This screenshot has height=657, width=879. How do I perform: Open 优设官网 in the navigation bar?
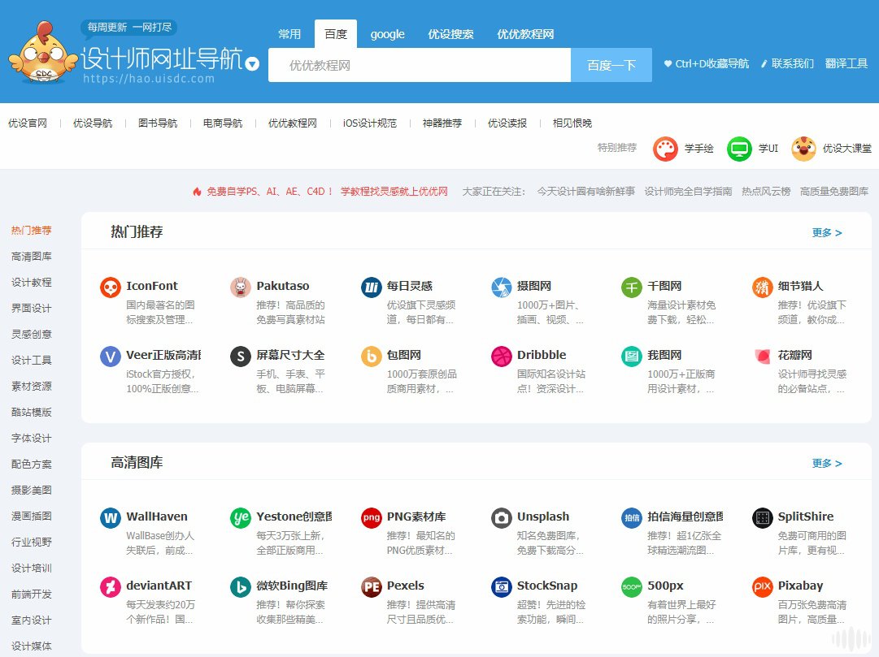(x=28, y=123)
